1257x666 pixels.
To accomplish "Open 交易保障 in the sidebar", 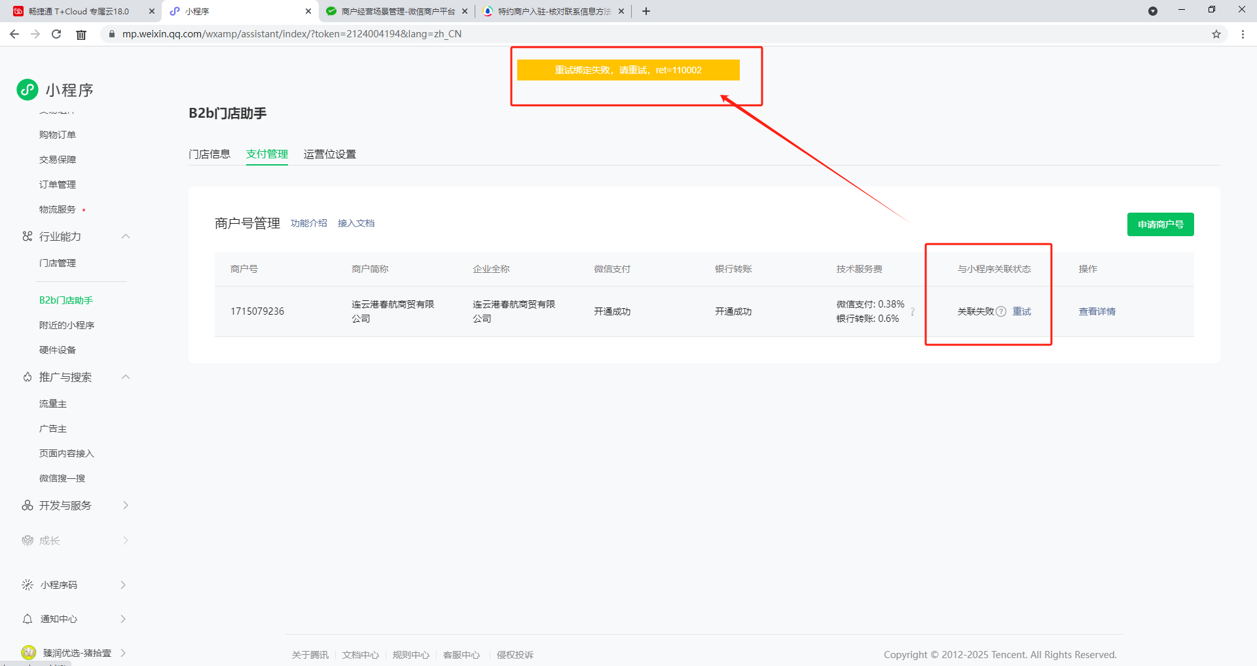I will pyautogui.click(x=58, y=160).
